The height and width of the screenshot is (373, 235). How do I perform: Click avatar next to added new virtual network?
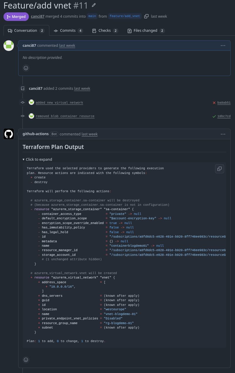[31, 102]
